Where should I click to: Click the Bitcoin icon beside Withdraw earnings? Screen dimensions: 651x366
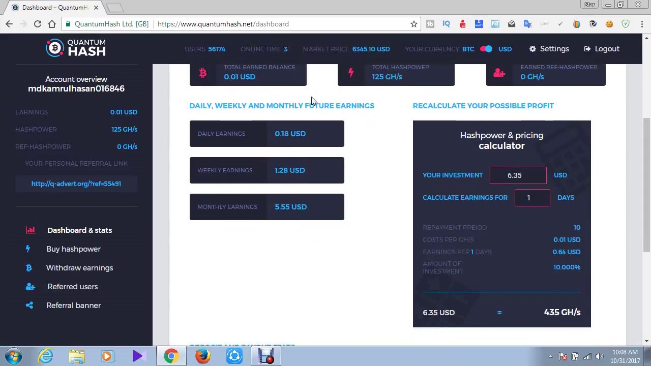click(x=28, y=268)
